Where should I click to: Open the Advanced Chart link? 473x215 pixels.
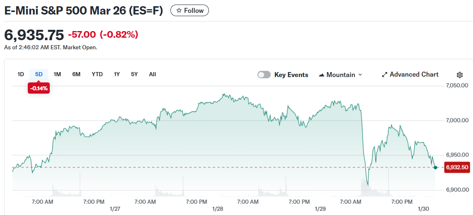(x=414, y=75)
